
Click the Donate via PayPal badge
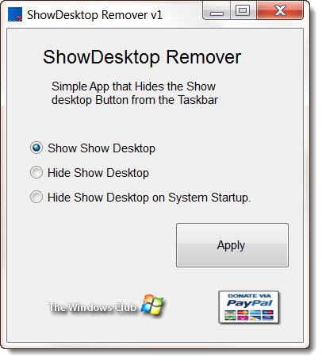[249, 307]
